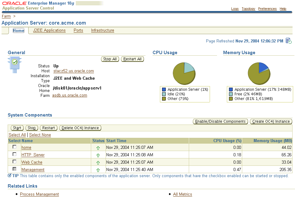Click the Memory Free legend swatch
The image size is (295, 199).
coord(231,94)
